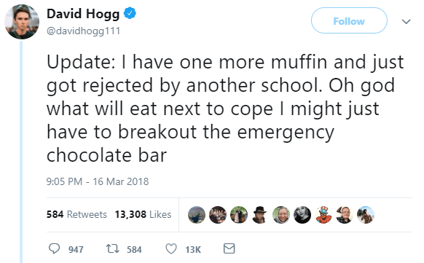Open the David Hogg display name
The width and height of the screenshot is (424, 263).
click(x=83, y=14)
